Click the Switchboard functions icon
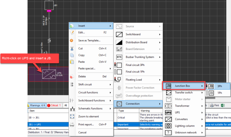231x137 pixels. pyautogui.click(x=71, y=100)
